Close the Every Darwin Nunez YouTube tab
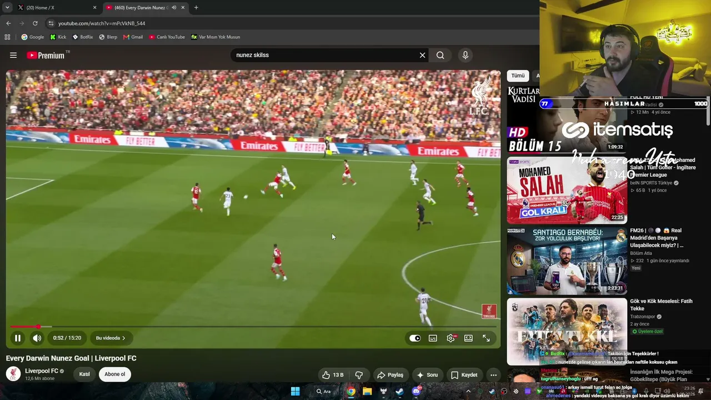711x400 pixels. pos(183,8)
